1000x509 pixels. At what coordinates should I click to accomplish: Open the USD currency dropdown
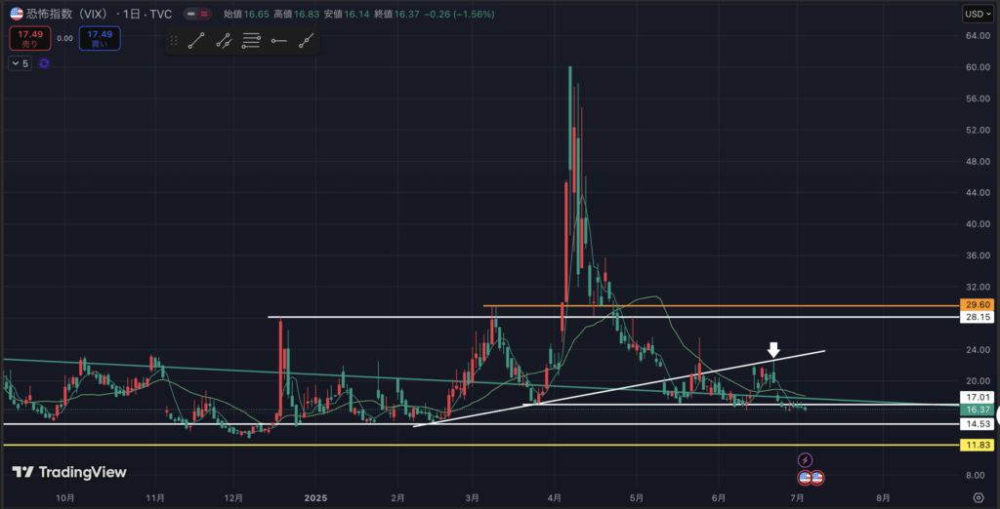pos(978,14)
